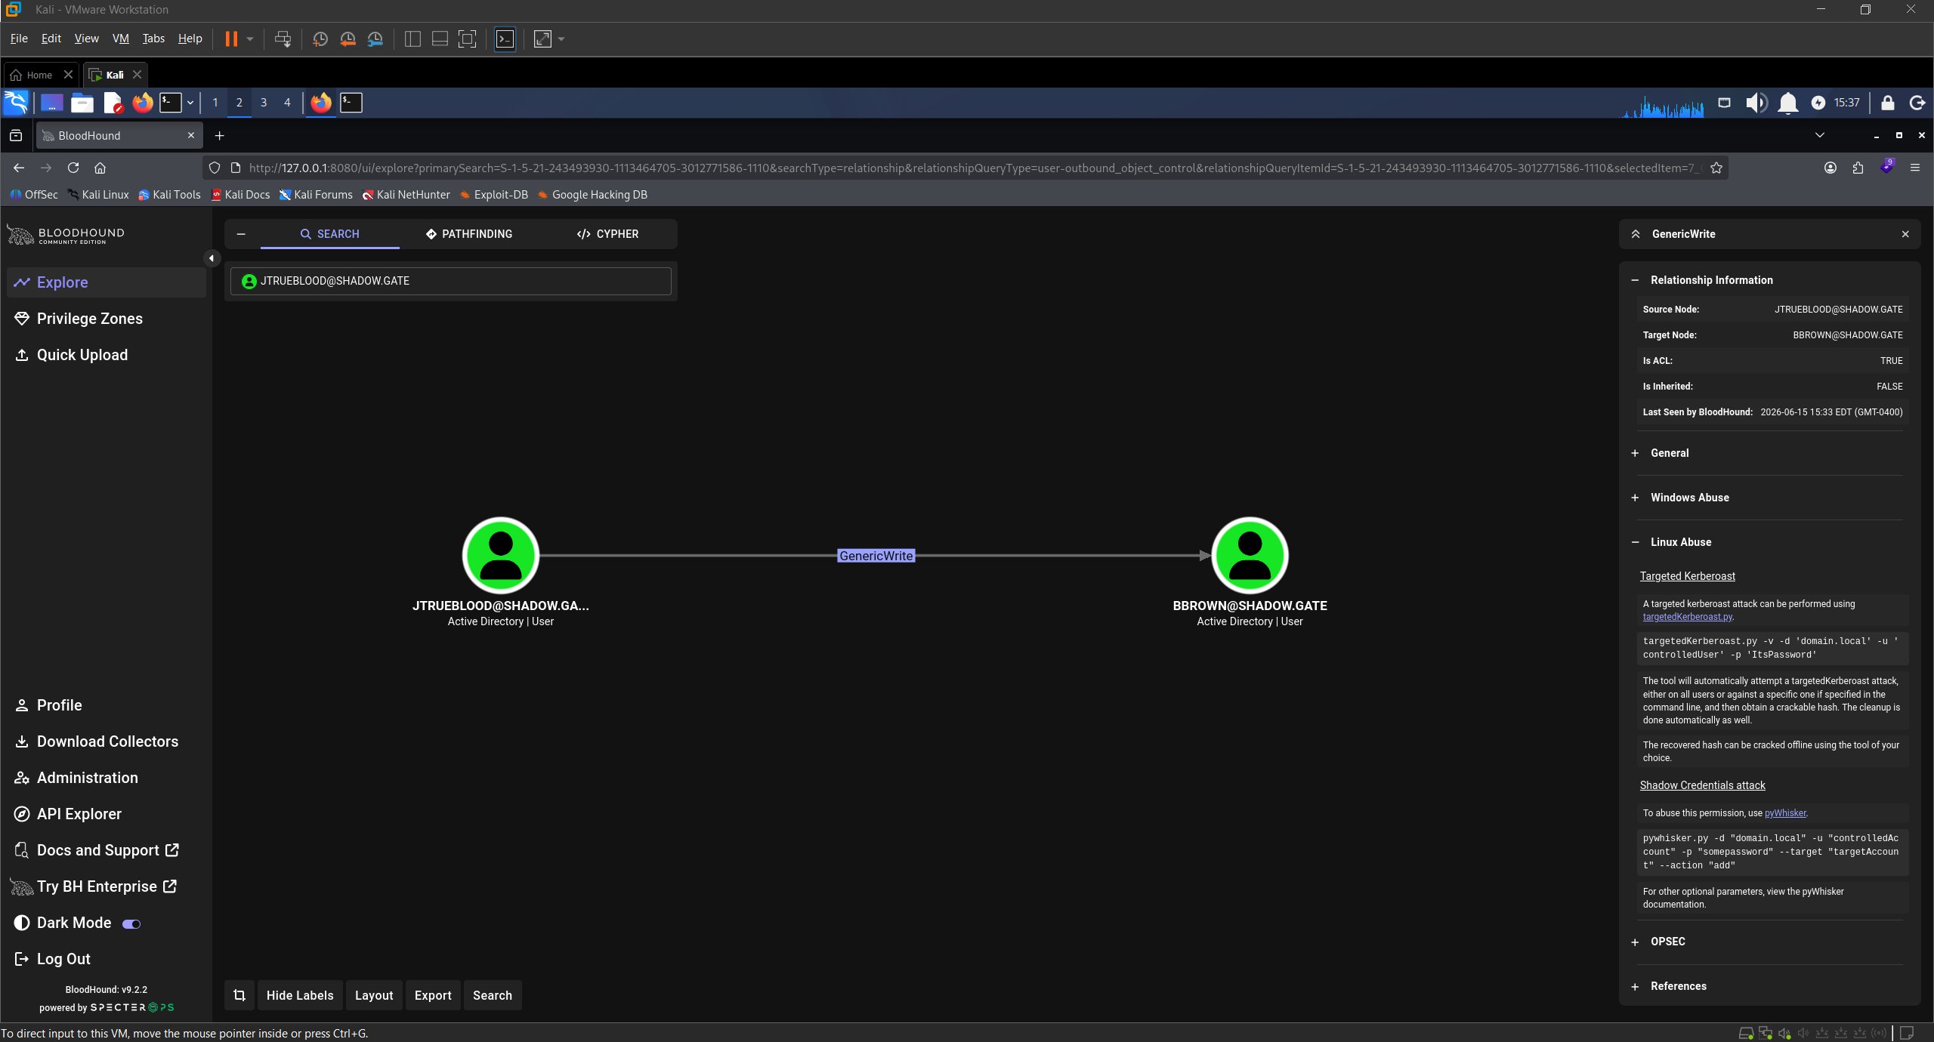Open Firefox account icon

[1831, 168]
